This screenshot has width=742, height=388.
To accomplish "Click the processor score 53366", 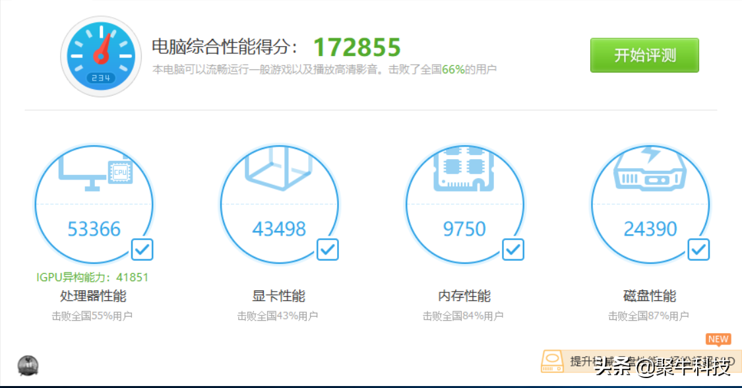I will click(94, 229).
